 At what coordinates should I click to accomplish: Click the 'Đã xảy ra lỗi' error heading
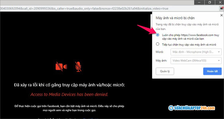(69, 85)
